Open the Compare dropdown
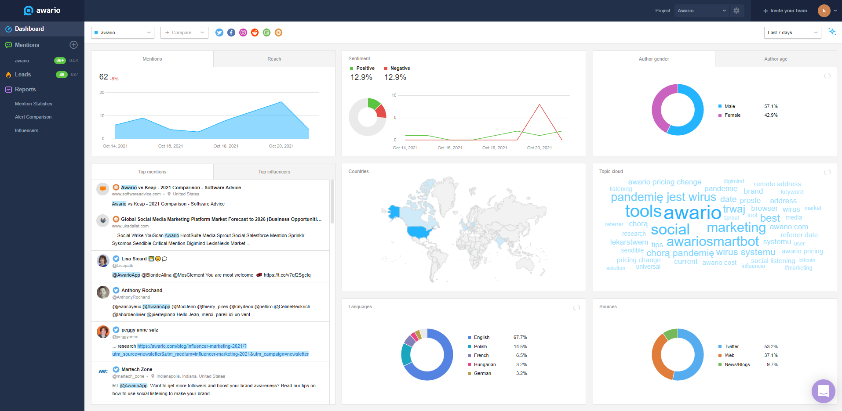This screenshot has height=411, width=842. (x=184, y=32)
